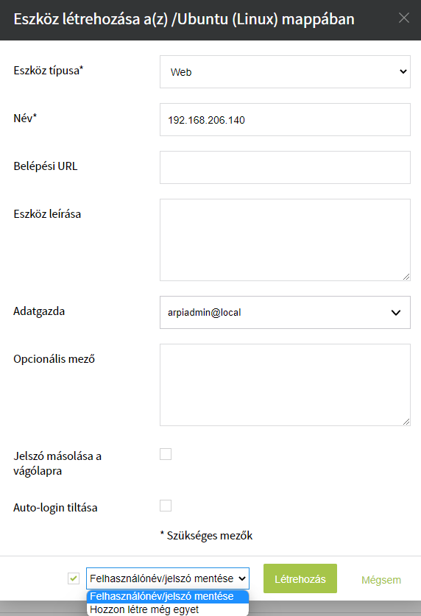
Task: Click inside the Opcionális mező text area
Action: coord(285,385)
